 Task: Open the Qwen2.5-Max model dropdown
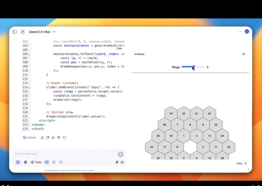point(42,32)
